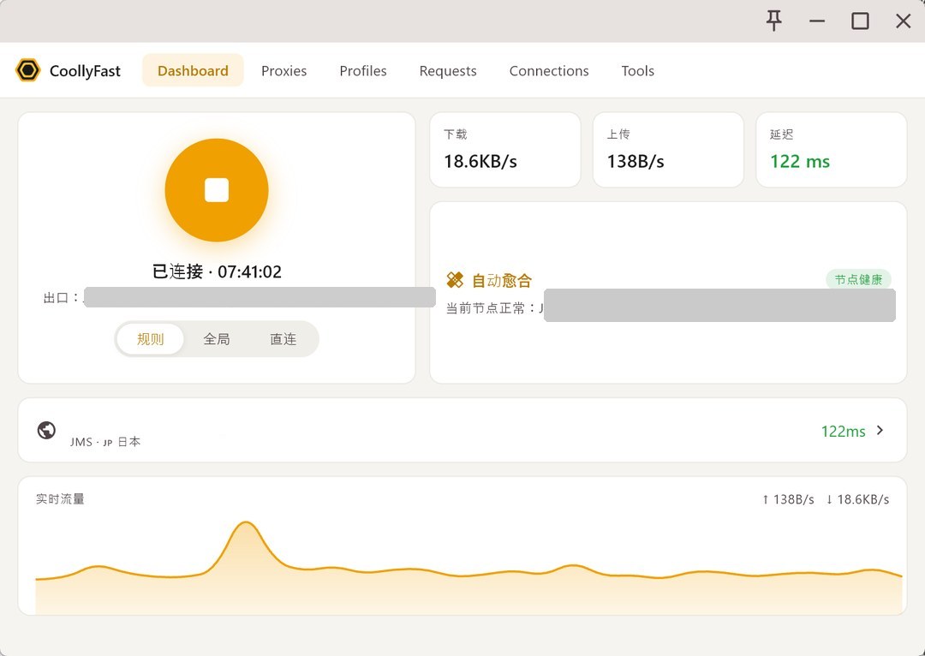Click the traffic chart peak
This screenshot has width=925, height=656.
coord(246,522)
